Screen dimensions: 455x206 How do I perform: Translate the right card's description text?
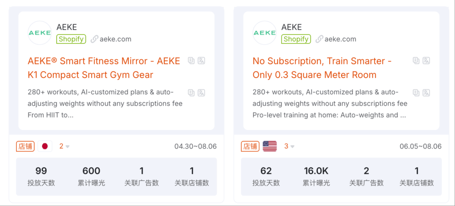(426, 93)
